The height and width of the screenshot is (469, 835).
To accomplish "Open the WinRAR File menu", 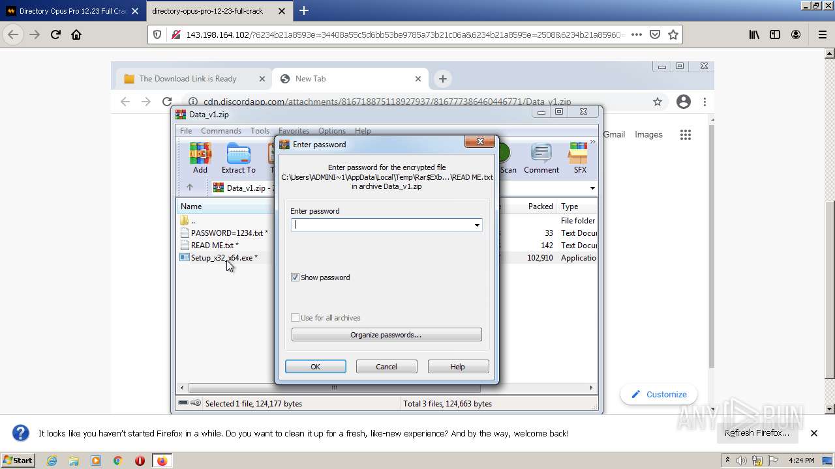I will pos(186,131).
